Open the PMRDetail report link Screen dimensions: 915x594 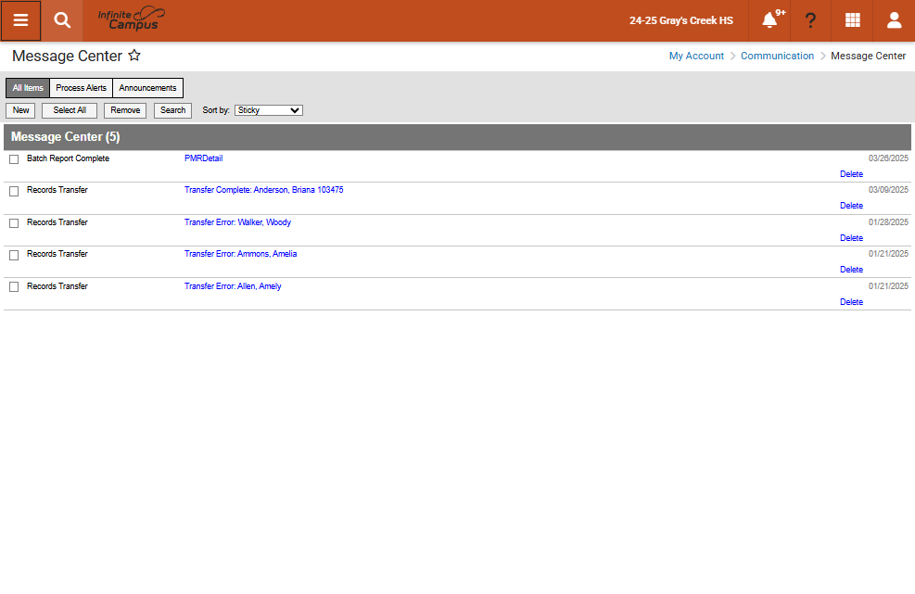(204, 158)
